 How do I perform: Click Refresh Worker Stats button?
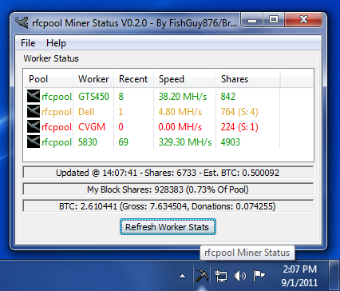[x=168, y=227]
